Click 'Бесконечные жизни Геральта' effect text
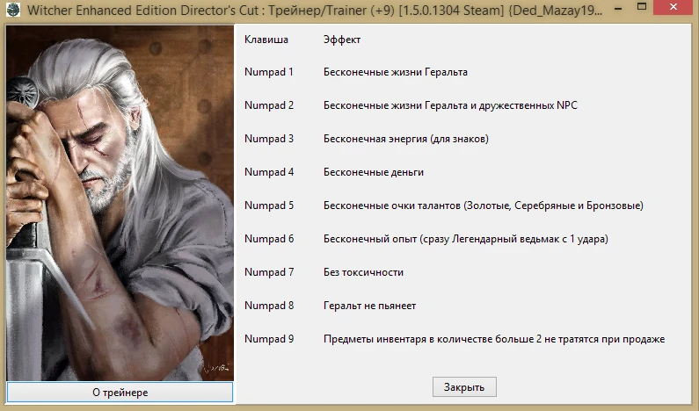This screenshot has width=699, height=411. tap(396, 72)
